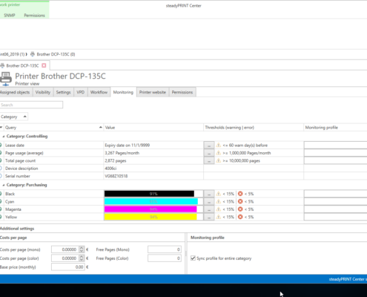367x297 pixels.
Task: Collapse the Category: Purchasing group
Action: click(x=4, y=185)
